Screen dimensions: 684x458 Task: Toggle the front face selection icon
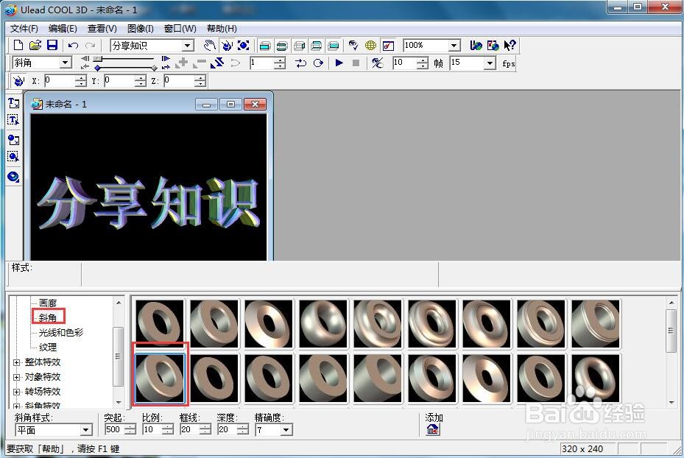point(265,46)
